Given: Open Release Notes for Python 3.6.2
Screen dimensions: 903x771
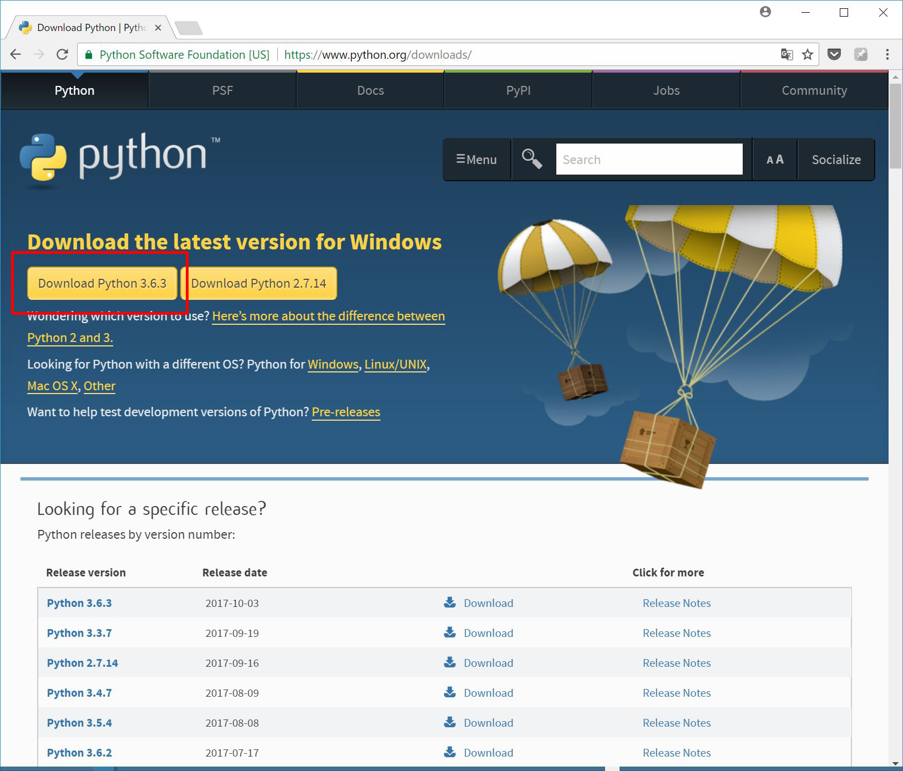Looking at the screenshot, I should (677, 753).
